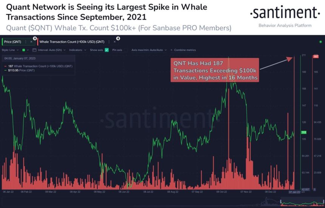Click the mini timeline range navigator
The height and width of the screenshot is (208, 325).
(302, 203)
